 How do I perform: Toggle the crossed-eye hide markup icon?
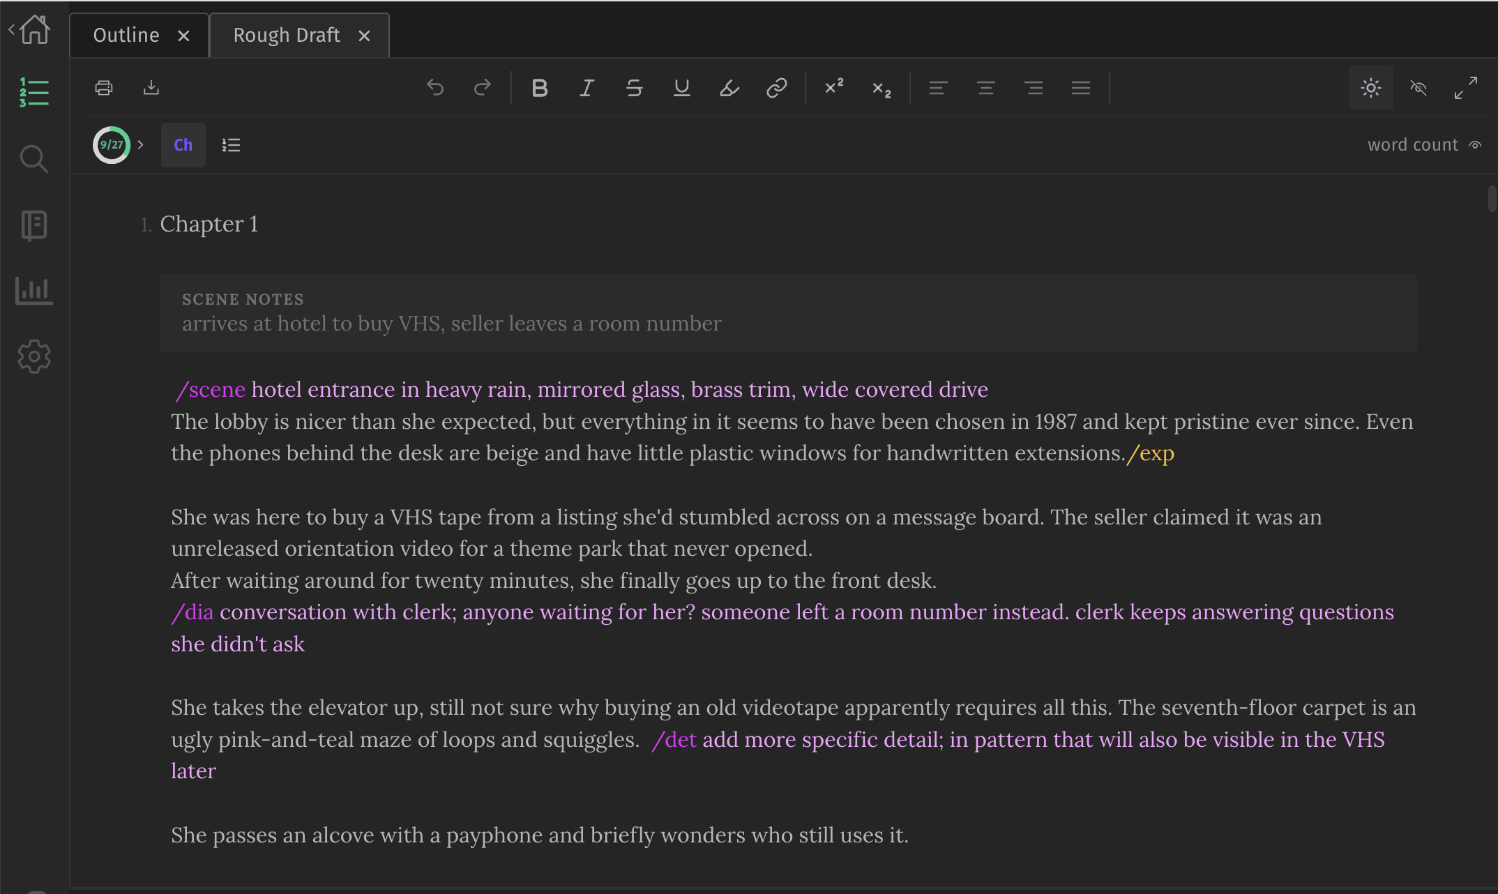[x=1418, y=88]
